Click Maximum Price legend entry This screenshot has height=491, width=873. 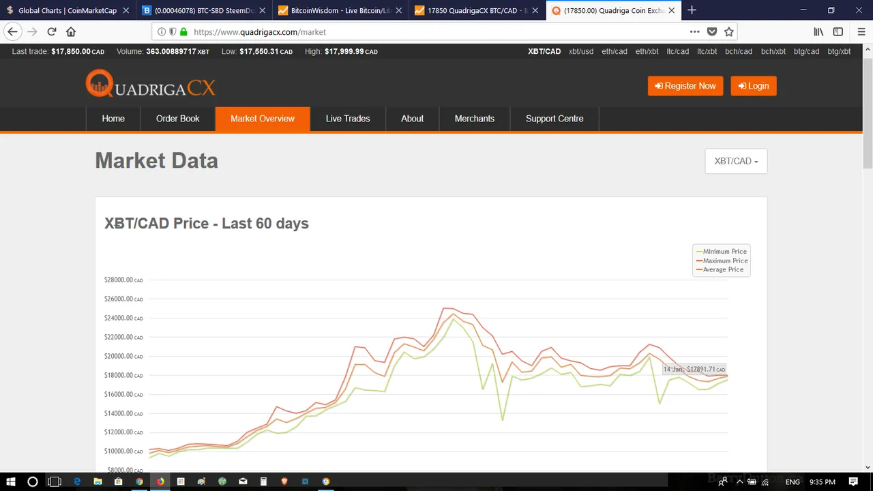coord(722,261)
